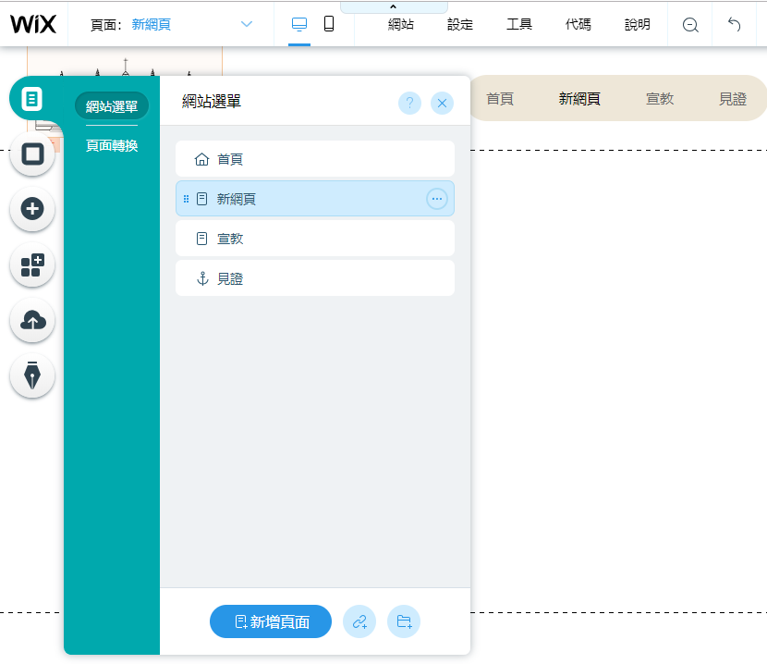Open the 工具 menu

point(519,24)
